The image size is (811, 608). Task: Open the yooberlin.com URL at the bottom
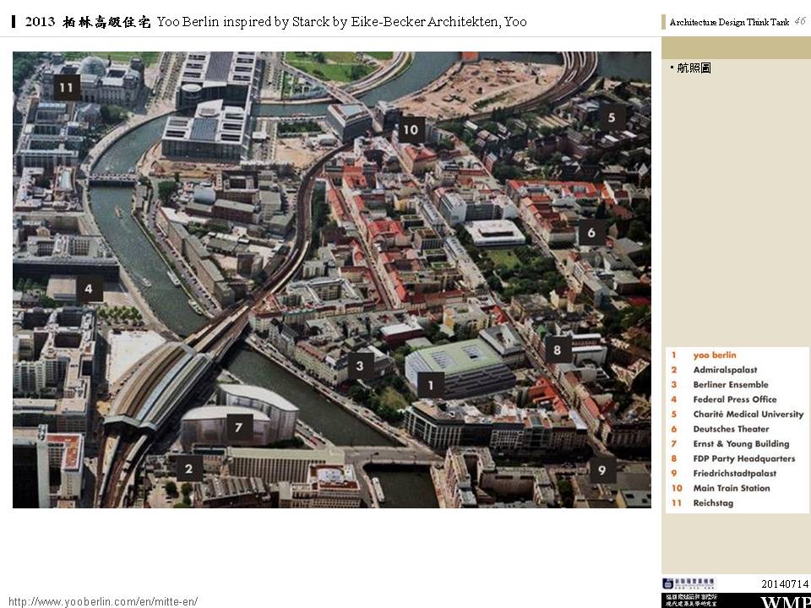(x=103, y=601)
